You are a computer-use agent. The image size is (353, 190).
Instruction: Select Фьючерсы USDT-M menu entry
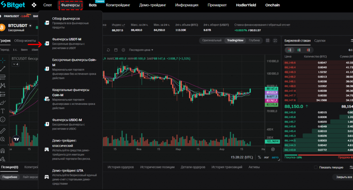[70, 43]
